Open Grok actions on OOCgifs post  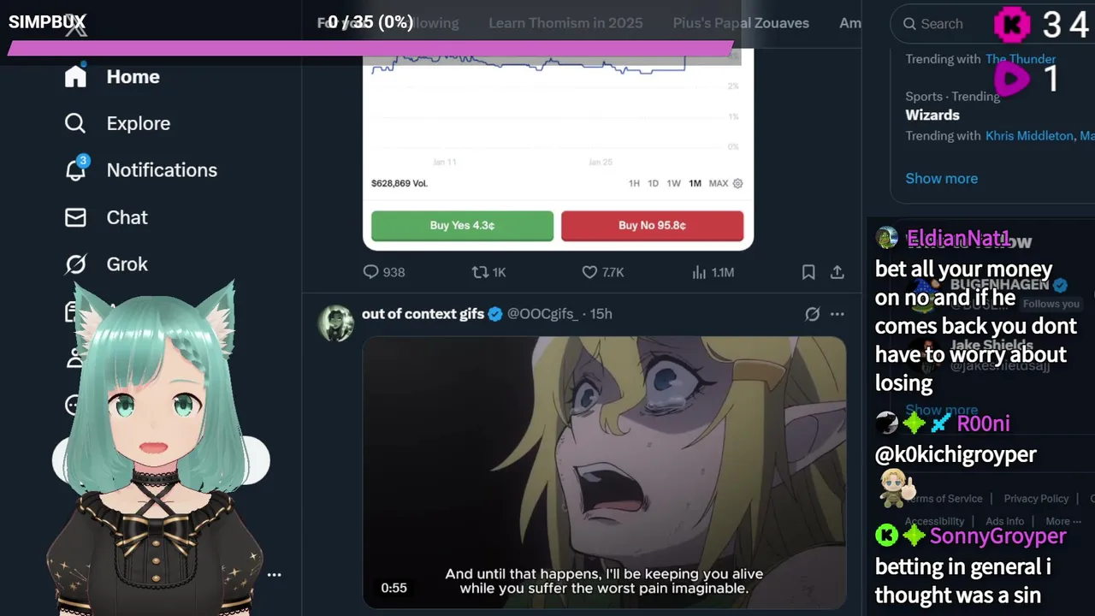pos(812,314)
